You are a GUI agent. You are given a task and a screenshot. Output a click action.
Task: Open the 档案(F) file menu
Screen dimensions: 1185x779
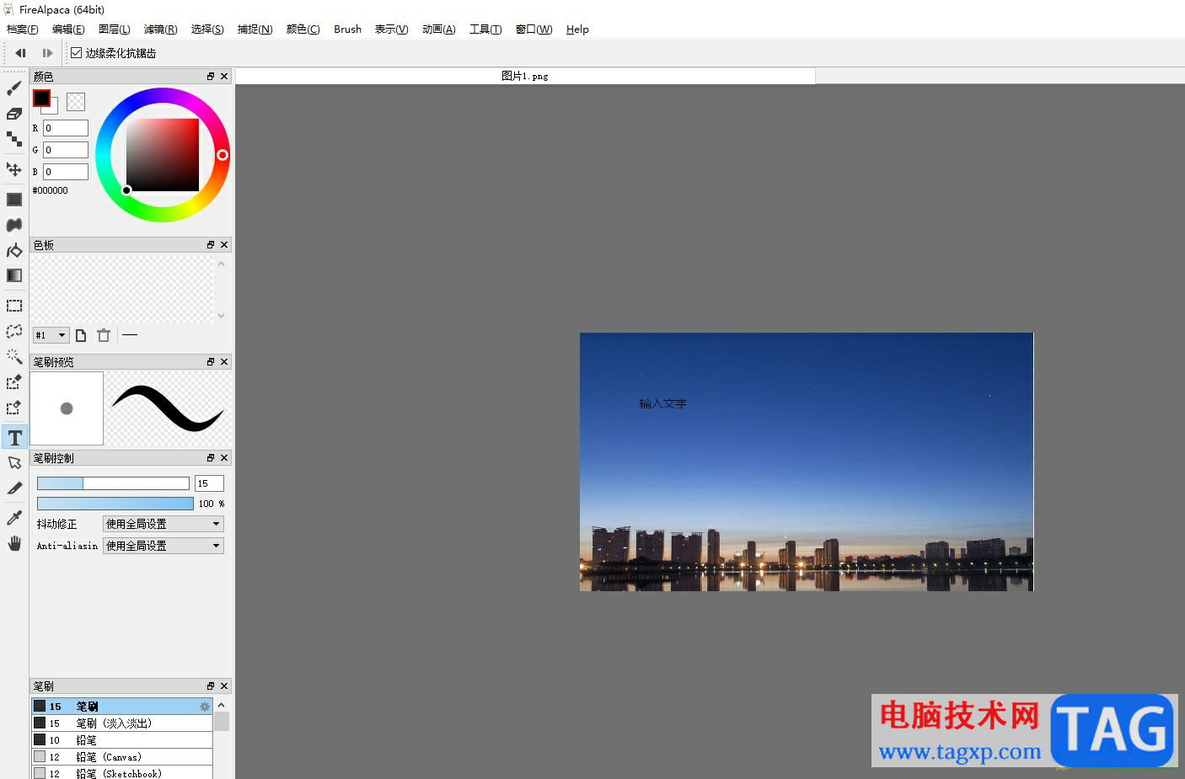pyautogui.click(x=23, y=29)
